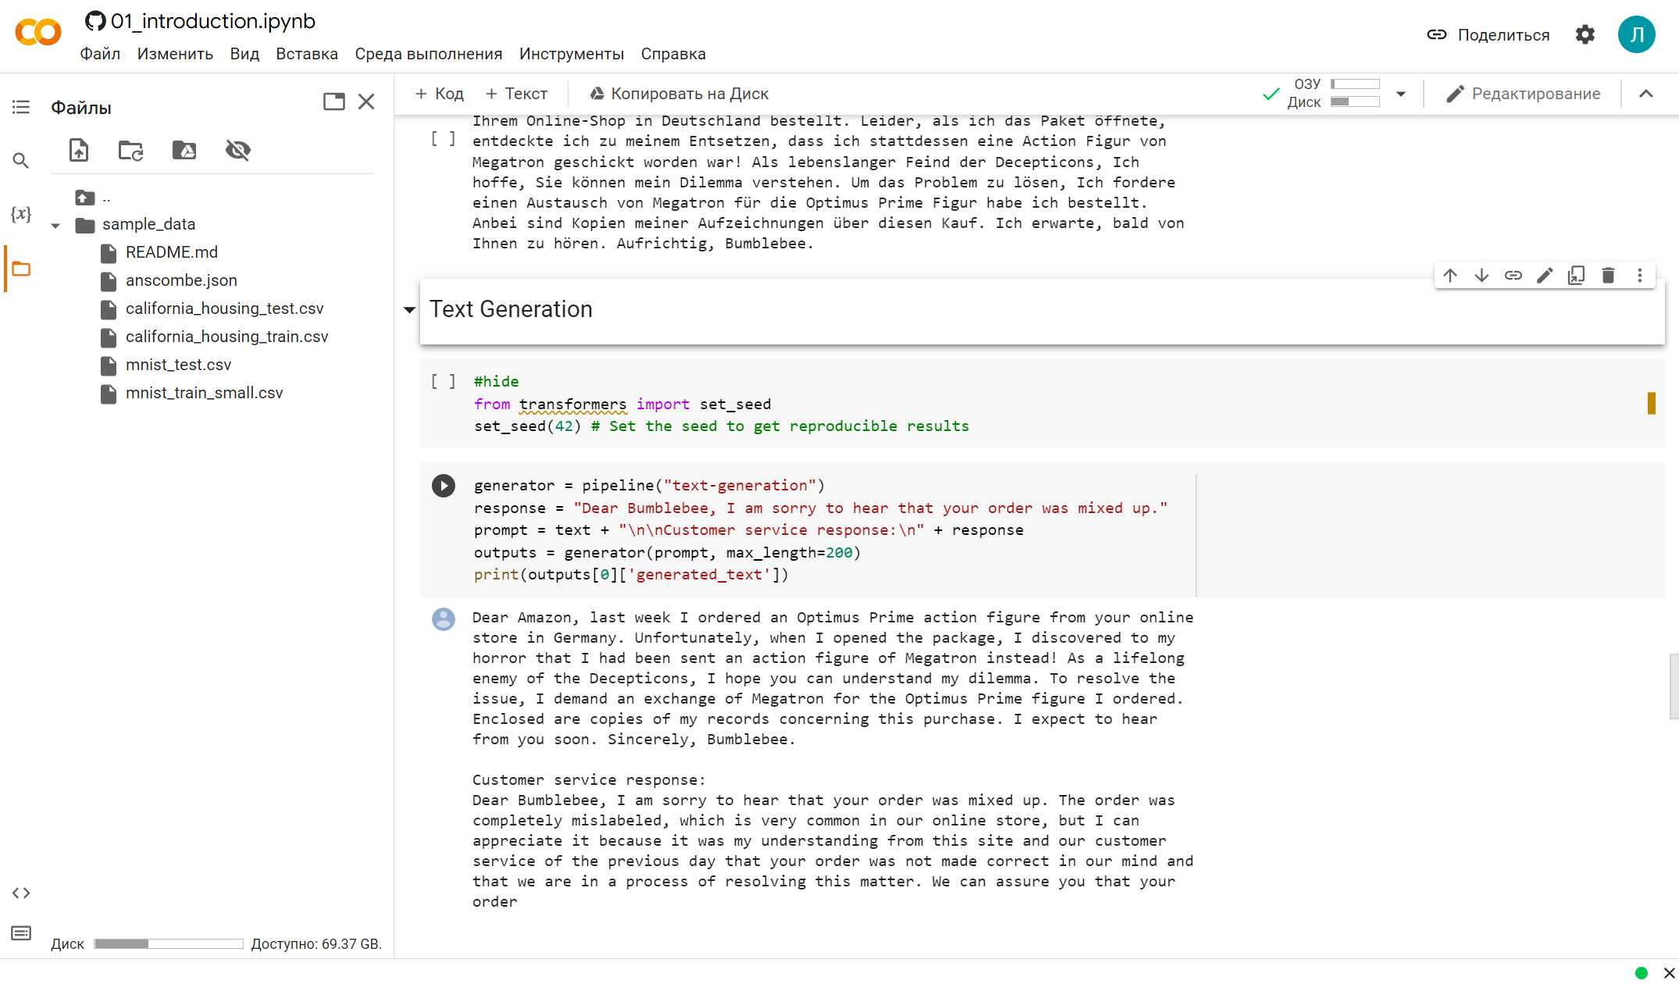Click the output cell user avatar icon
The image size is (1679, 984).
444,619
